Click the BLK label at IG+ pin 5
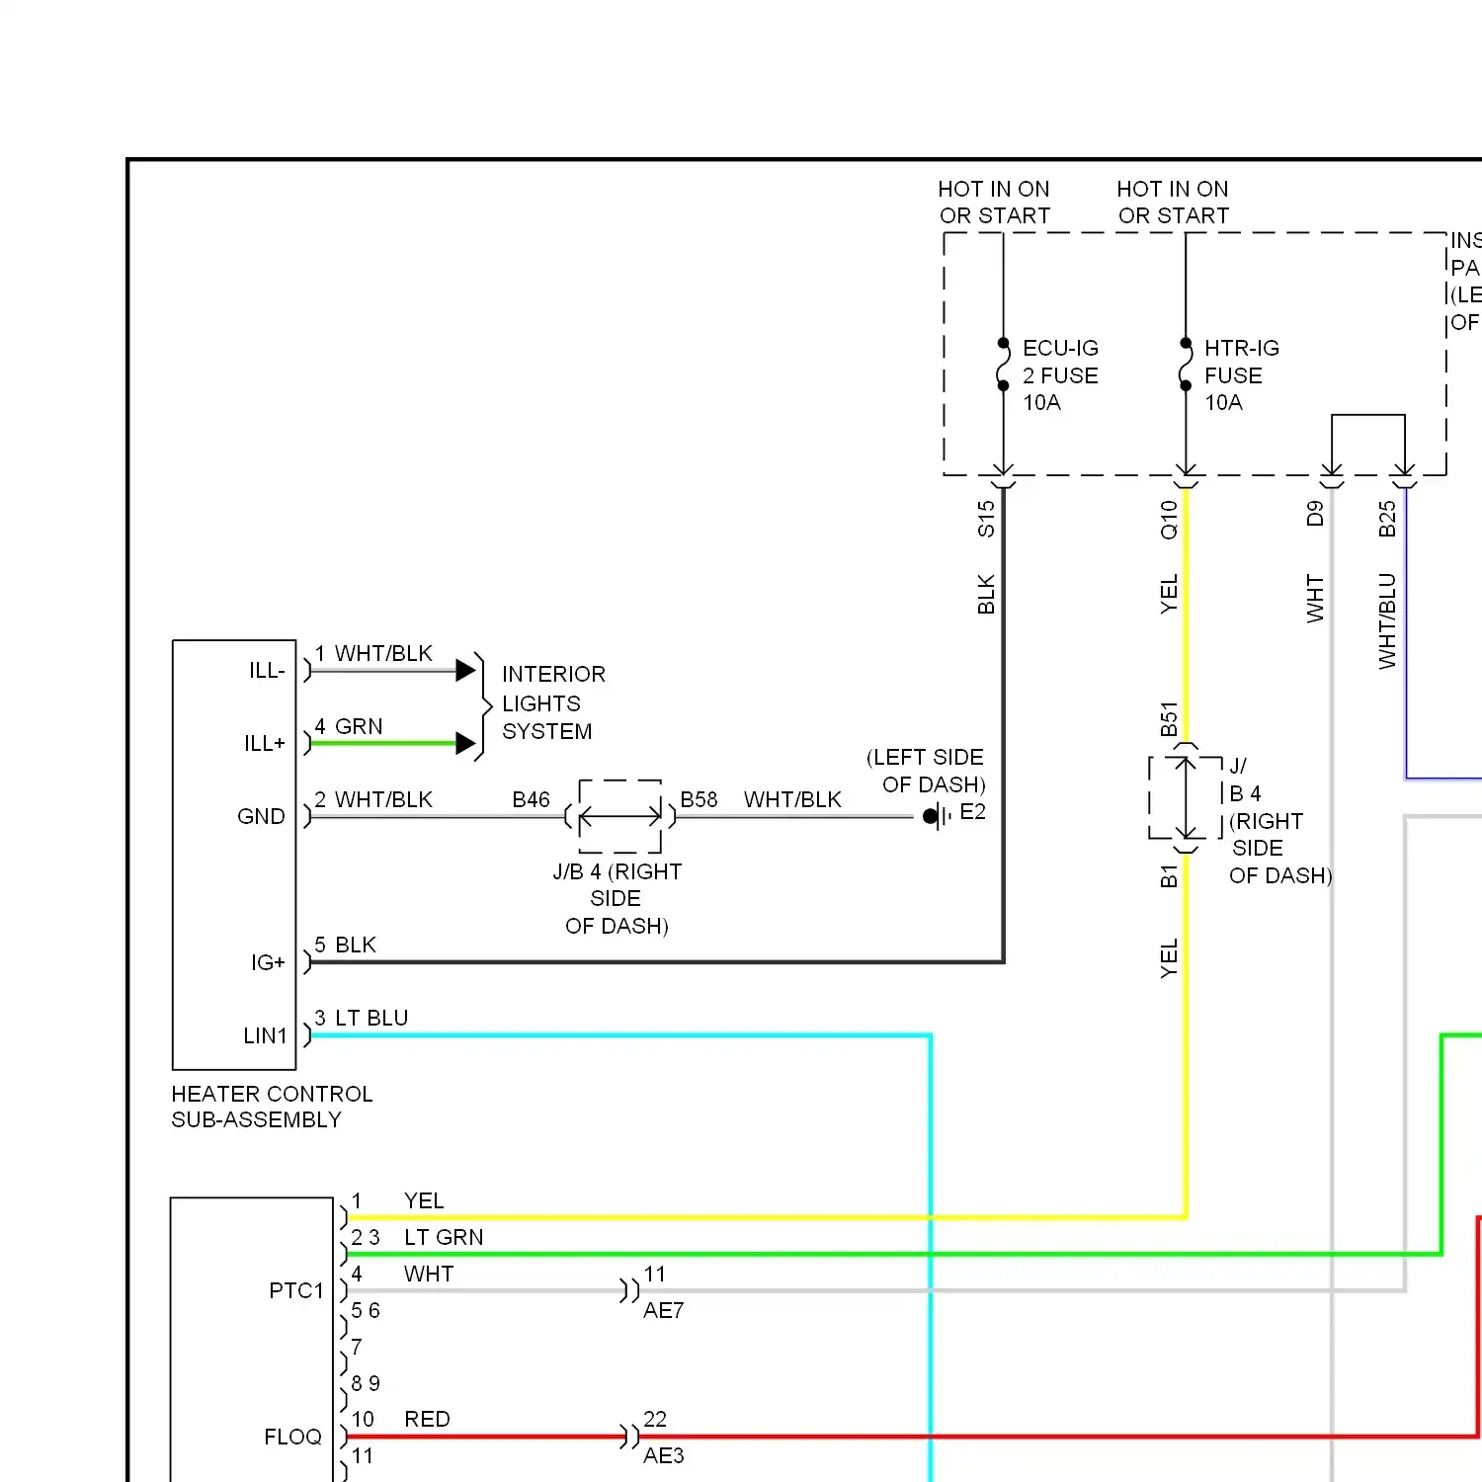This screenshot has width=1482, height=1482. pyautogui.click(x=356, y=945)
